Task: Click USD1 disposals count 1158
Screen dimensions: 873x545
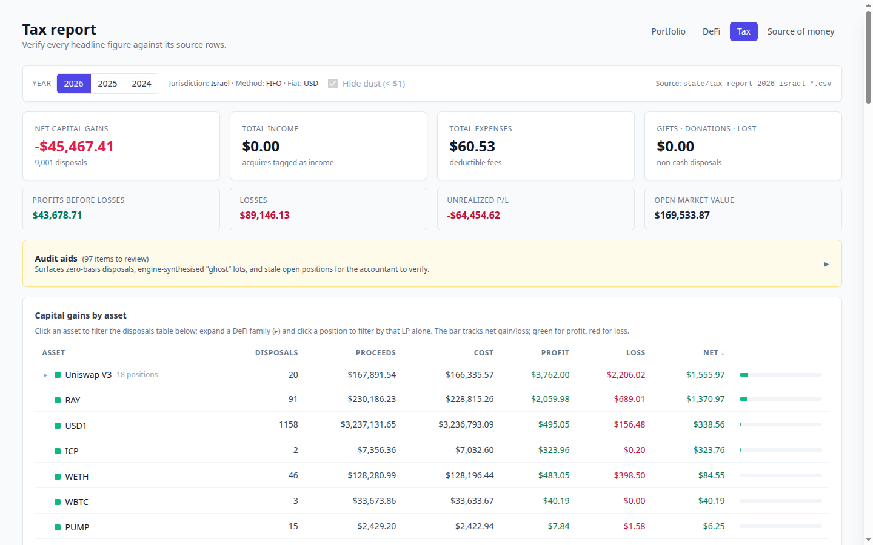Action: 289,424
